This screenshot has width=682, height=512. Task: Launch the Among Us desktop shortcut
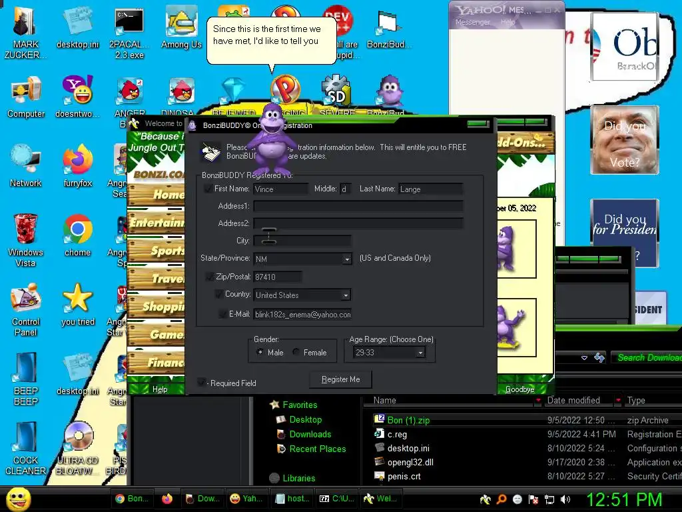(181, 28)
